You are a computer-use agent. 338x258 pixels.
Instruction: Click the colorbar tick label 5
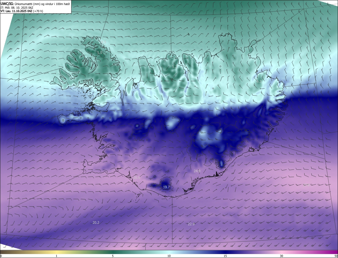[113, 256]
